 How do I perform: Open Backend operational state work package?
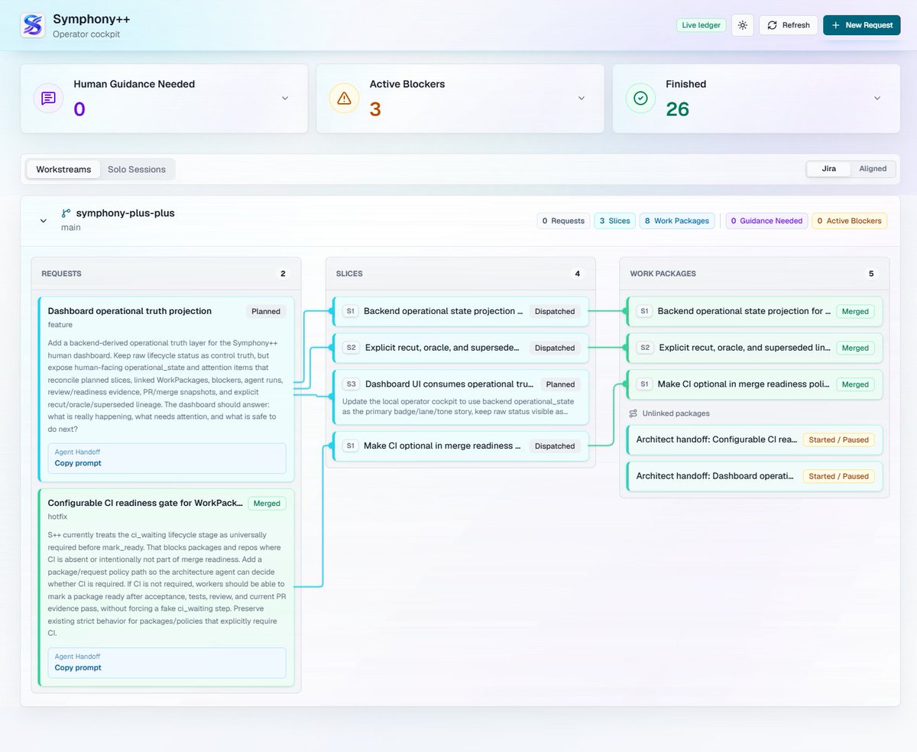754,311
